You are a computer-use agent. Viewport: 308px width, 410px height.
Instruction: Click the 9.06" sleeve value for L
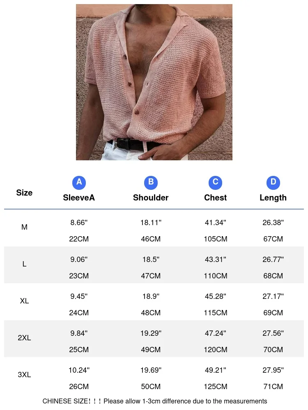click(x=79, y=260)
